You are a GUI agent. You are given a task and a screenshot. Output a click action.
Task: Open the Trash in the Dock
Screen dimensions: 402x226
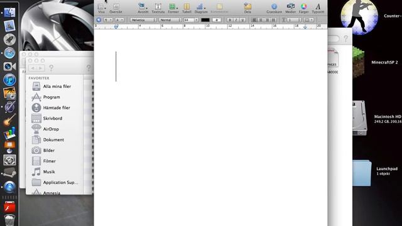point(10,220)
